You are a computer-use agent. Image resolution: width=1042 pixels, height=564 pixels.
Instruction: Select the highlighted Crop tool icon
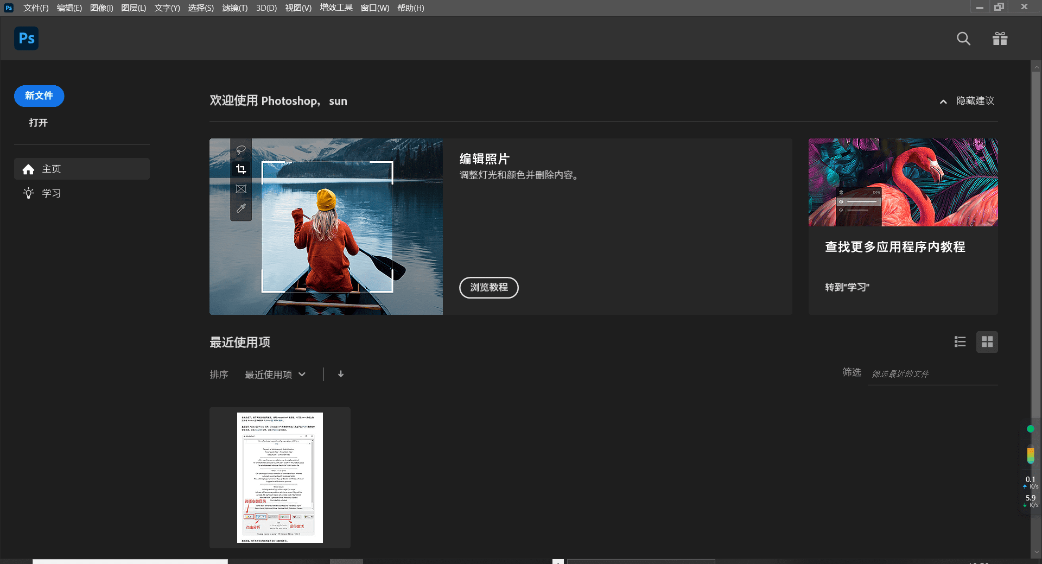(241, 169)
